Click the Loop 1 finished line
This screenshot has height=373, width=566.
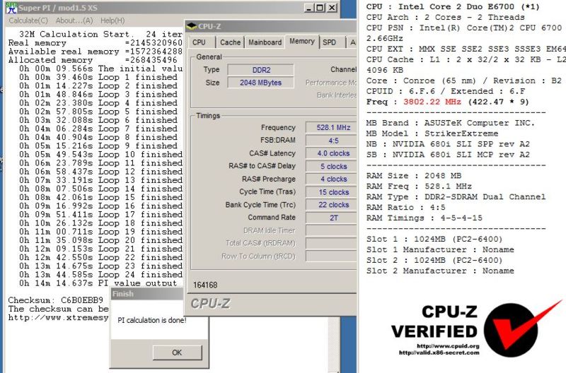(98, 77)
